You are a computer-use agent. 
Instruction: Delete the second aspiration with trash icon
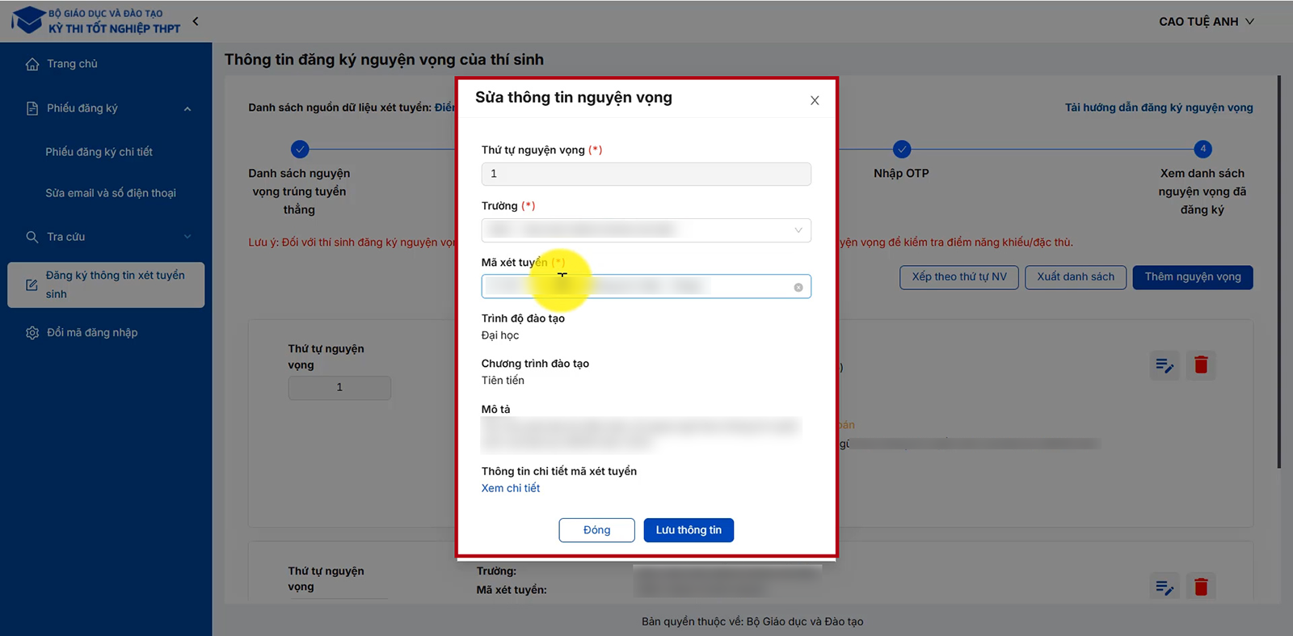tap(1201, 587)
